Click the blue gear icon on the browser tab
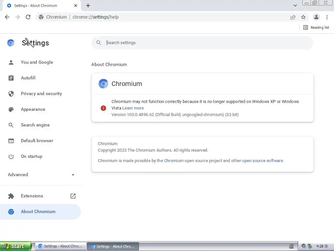This screenshot has width=334, height=251. coord(9,6)
